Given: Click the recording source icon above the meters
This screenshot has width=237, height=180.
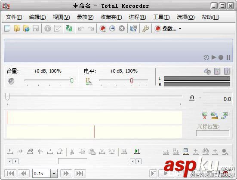Looking at the screenshot, I should tap(207, 71).
